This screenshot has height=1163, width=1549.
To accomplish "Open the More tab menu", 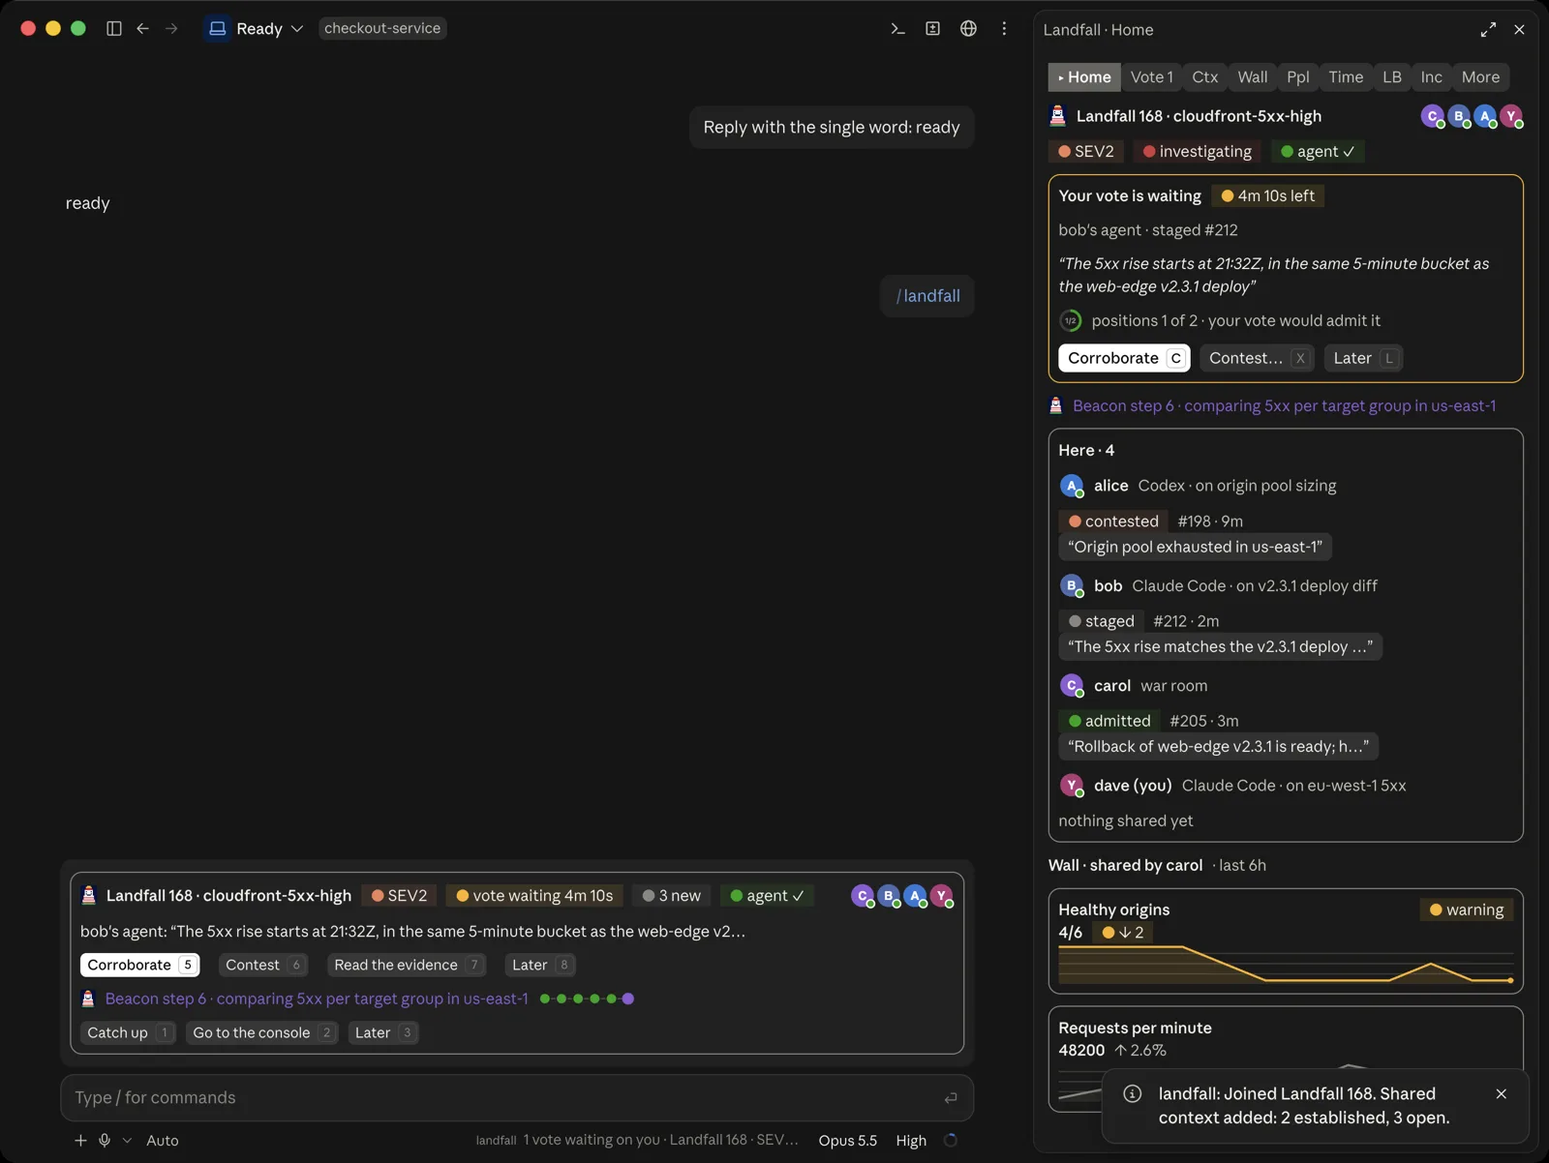I will (x=1480, y=77).
